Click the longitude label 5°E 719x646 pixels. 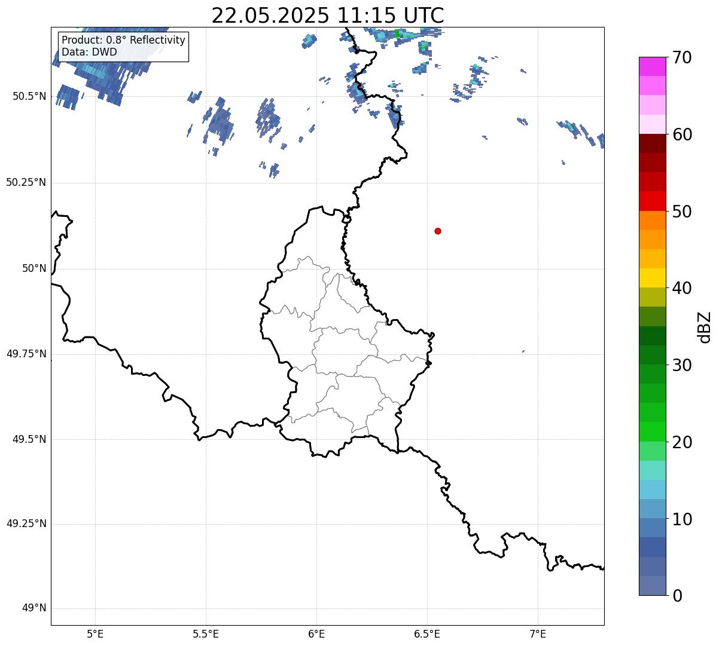click(95, 633)
